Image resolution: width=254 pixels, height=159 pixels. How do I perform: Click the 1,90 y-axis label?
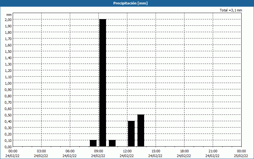(x=8, y=26)
